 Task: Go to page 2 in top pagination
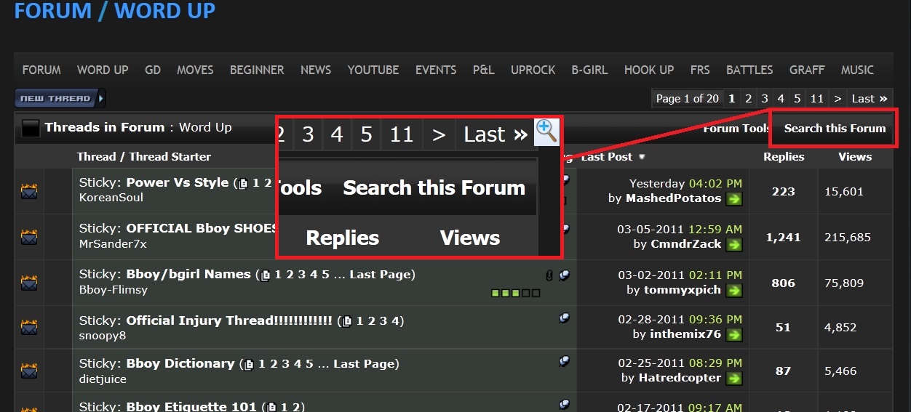tap(748, 98)
